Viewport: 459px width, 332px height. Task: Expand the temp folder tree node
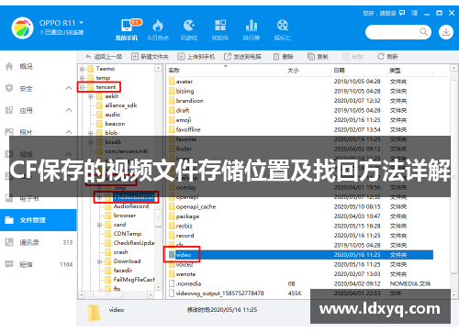click(82, 78)
